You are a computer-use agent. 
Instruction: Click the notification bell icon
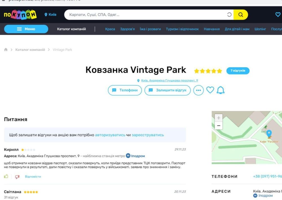[221, 90]
